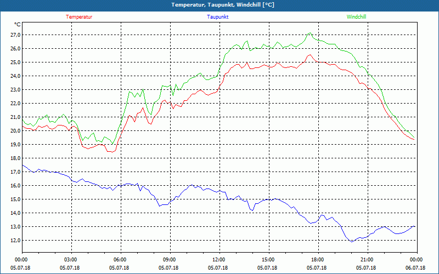Click the °C unit label on the y-axis
Image resolution: width=439 pixels, height=274 pixels.
point(18,25)
